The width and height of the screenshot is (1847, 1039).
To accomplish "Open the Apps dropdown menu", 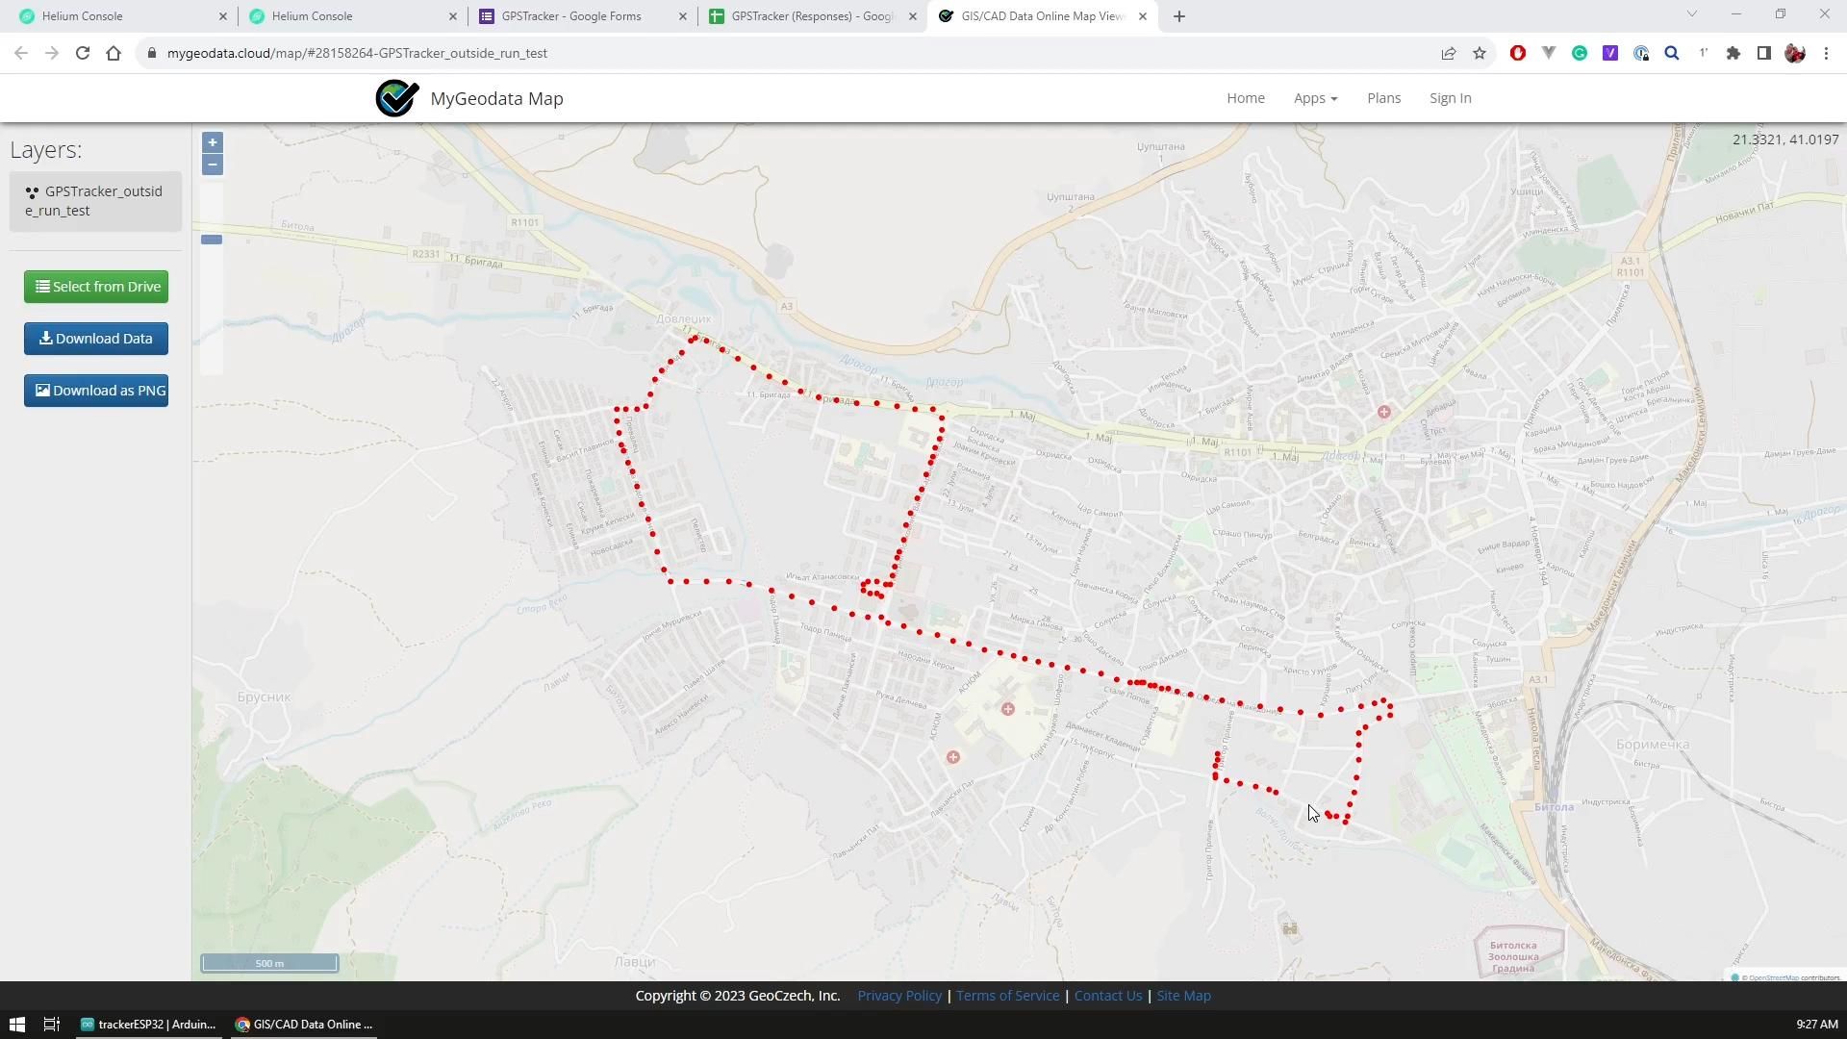I will [x=1314, y=97].
